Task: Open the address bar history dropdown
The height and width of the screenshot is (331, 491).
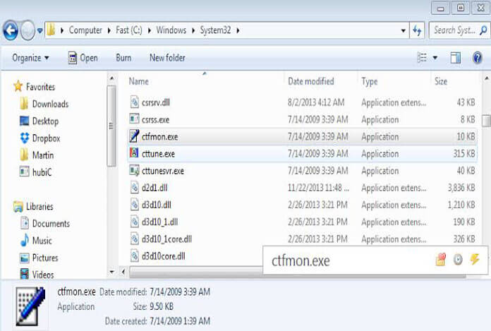Action: [402, 30]
